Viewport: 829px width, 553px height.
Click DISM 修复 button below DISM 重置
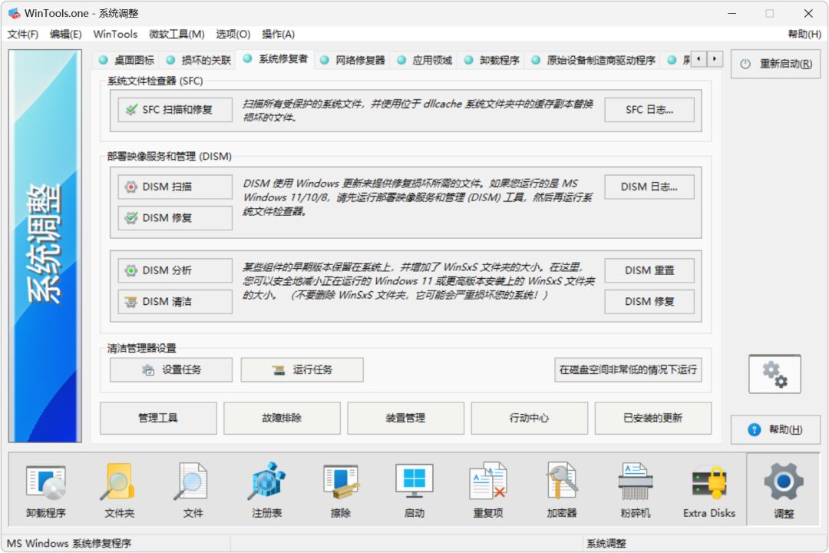tap(649, 302)
